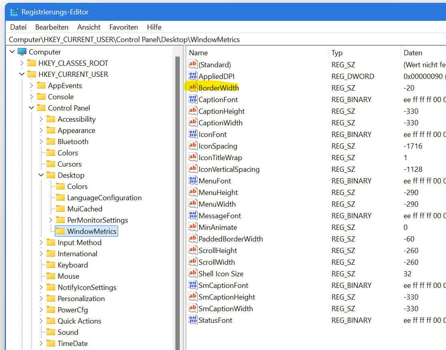The image size is (446, 350).
Task: Select the Keyboard key
Action: pos(73,265)
